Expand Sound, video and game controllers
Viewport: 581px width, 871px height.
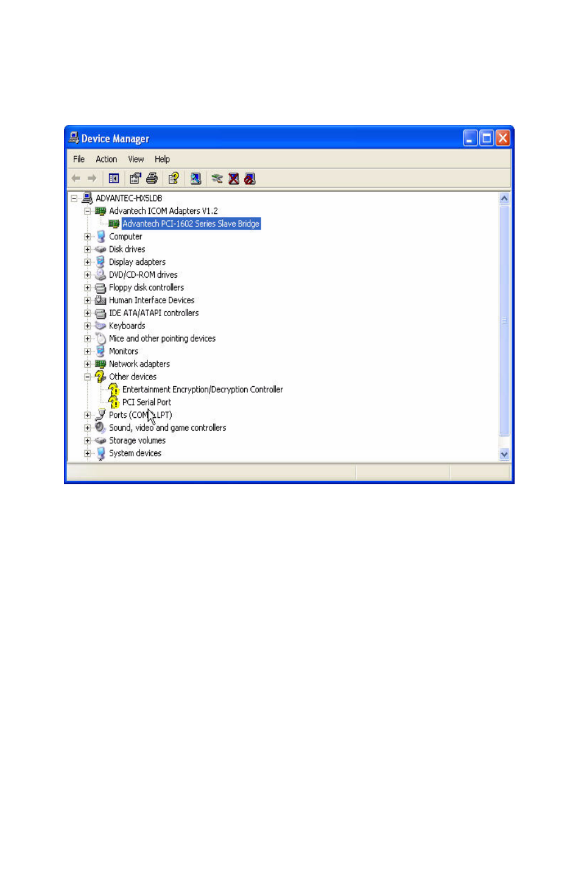pyautogui.click(x=88, y=428)
